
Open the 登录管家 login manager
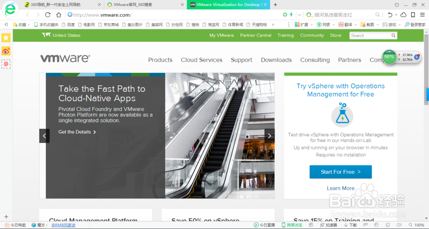[x=415, y=24]
